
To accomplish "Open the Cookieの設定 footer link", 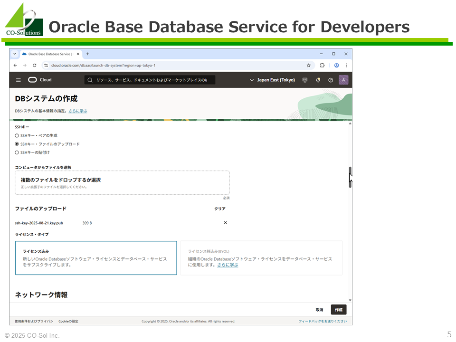I will [68, 322].
